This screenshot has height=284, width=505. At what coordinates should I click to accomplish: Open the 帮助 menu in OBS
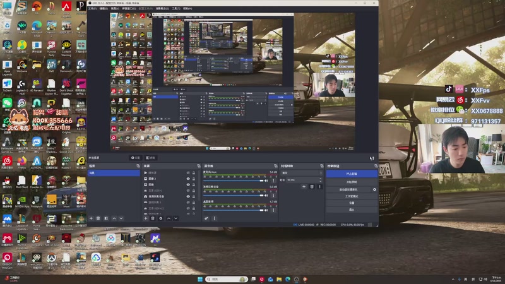pos(187,8)
